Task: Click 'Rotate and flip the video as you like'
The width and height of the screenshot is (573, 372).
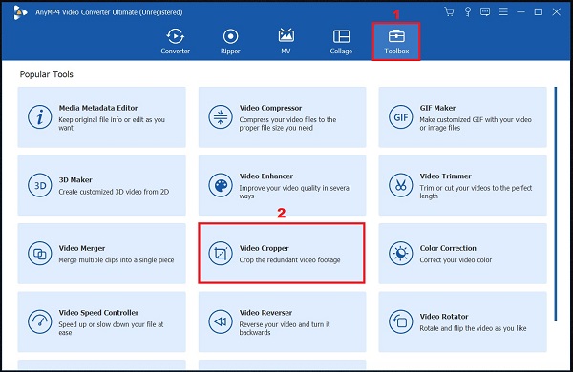Action: pos(473,328)
